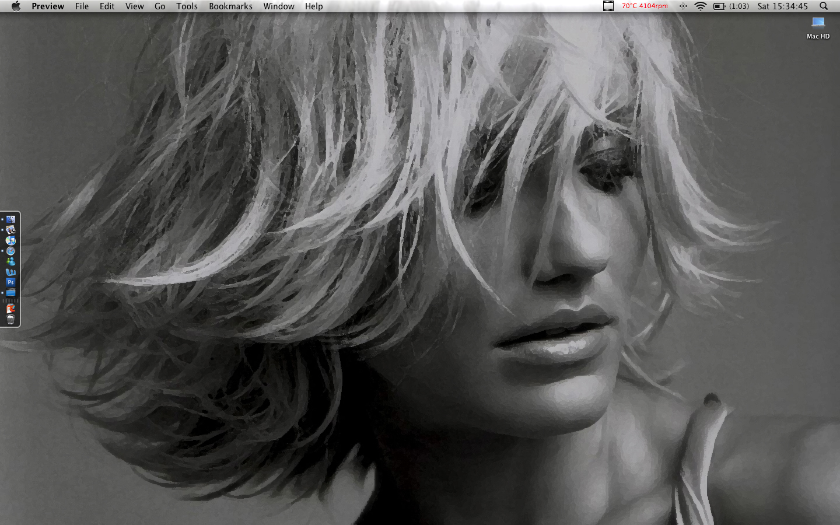Screen dimensions: 840x525
Task: Click the 70°C 4104rpm temperature readout
Action: 645,6
